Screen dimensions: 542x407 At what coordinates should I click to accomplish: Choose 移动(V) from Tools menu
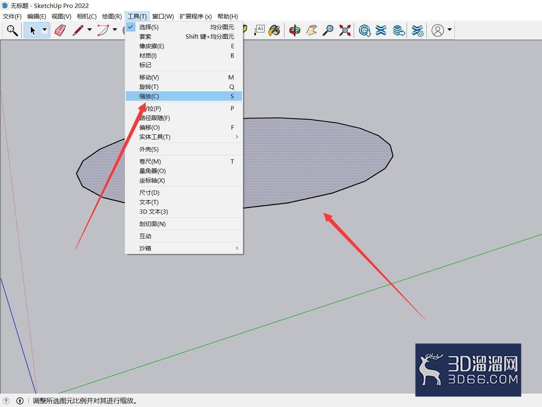pos(184,77)
